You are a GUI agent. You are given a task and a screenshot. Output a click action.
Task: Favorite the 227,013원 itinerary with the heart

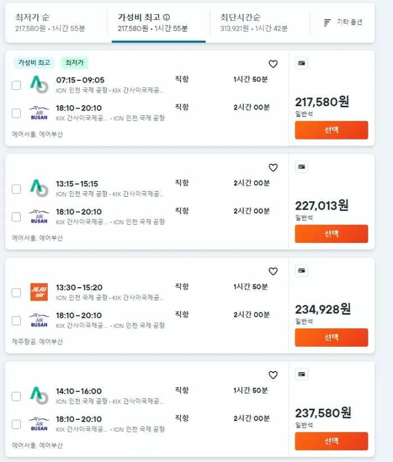pyautogui.click(x=273, y=167)
